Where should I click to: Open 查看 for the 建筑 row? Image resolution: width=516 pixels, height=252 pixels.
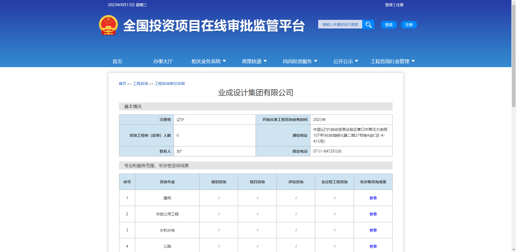pyautogui.click(x=373, y=198)
